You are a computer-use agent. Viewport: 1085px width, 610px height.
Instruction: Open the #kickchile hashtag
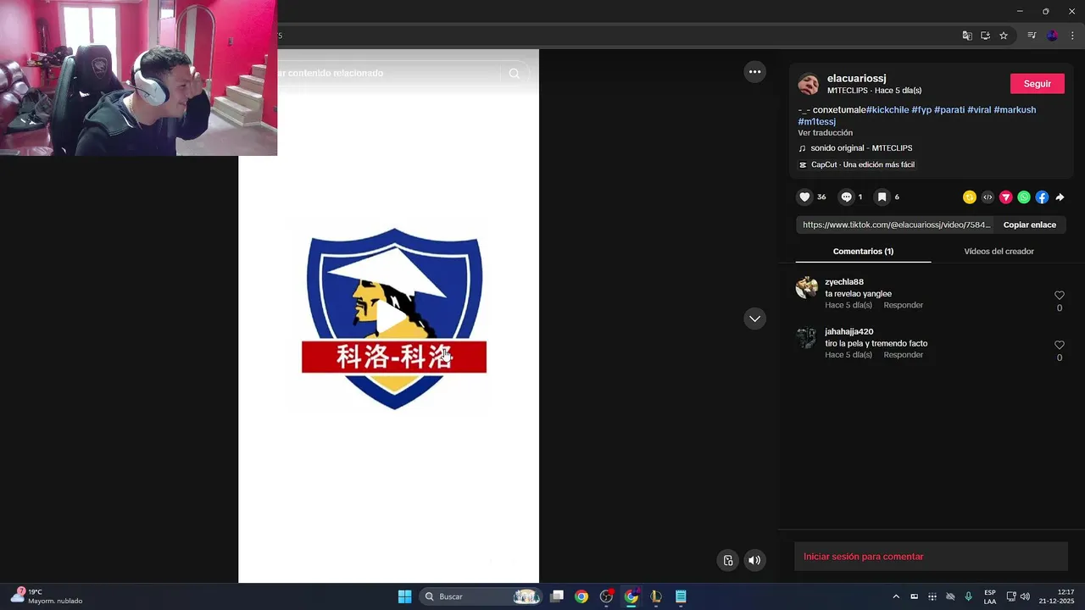click(x=887, y=110)
